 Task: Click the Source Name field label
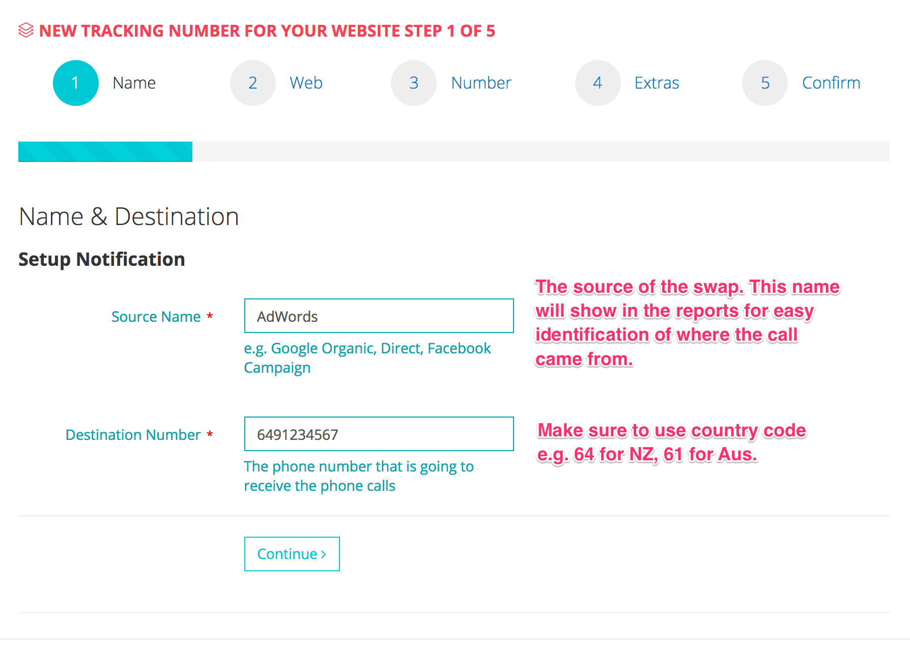(x=156, y=317)
